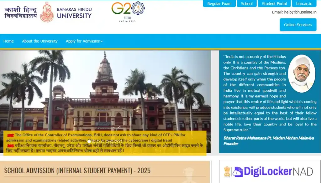Image resolution: width=321 pixels, height=183 pixels.
Task: Click the Hindi Kashi Hindu Vishwavidyalaya wordmark
Action: (21, 12)
